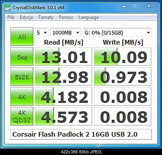This screenshot has width=162, height=155.
Task: Select the 512K write result 0.973
Action: 123,76
